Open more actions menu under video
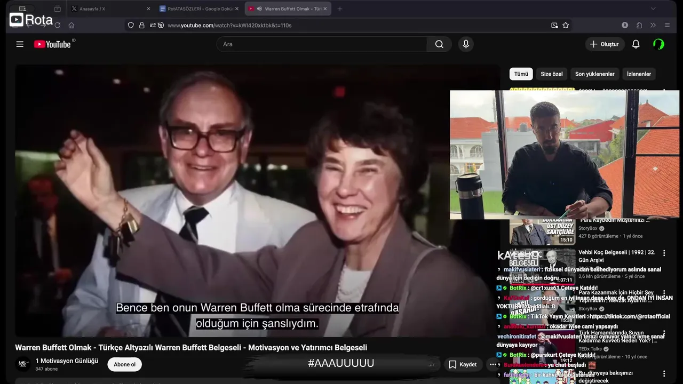683x384 pixels. pos(493,364)
